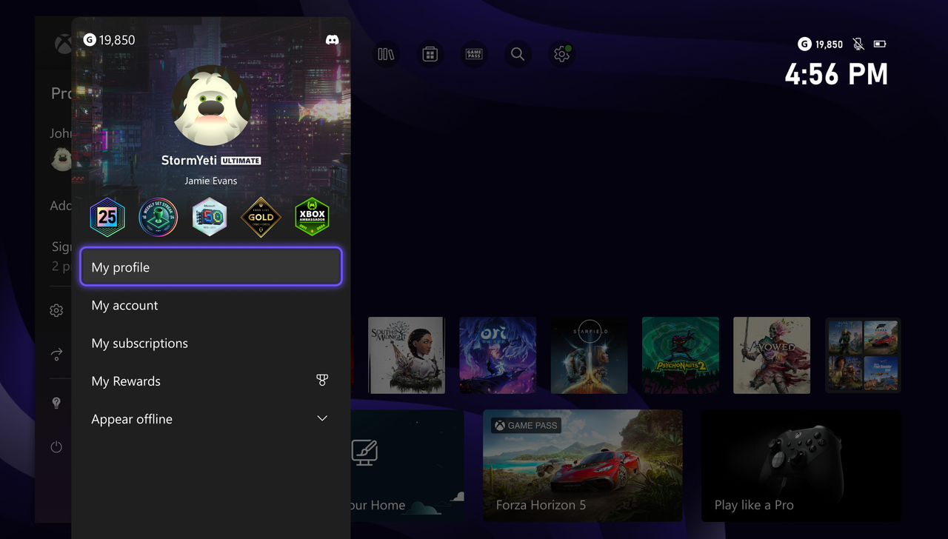This screenshot has height=539, width=948.
Task: Open the four-game collection tile
Action: point(863,355)
